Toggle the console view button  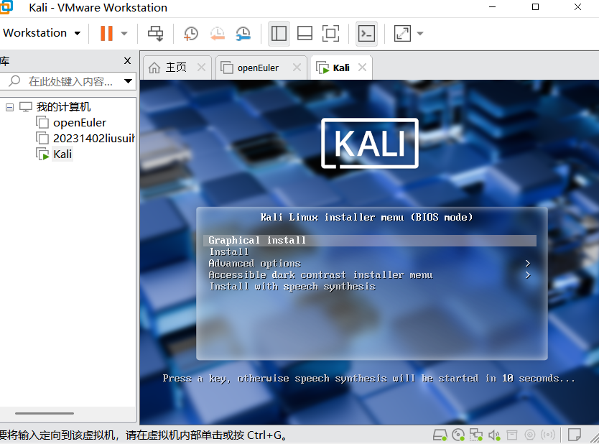(367, 34)
